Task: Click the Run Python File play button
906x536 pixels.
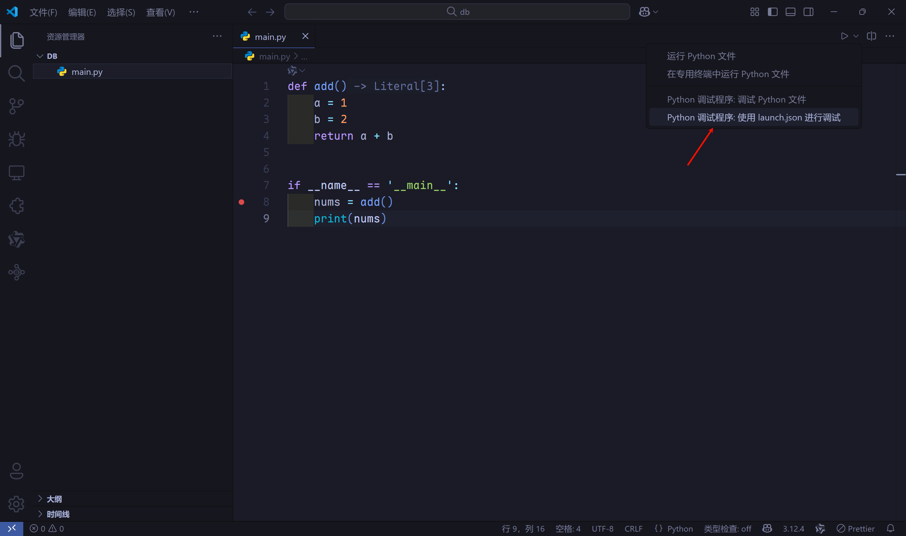Action: coord(844,36)
